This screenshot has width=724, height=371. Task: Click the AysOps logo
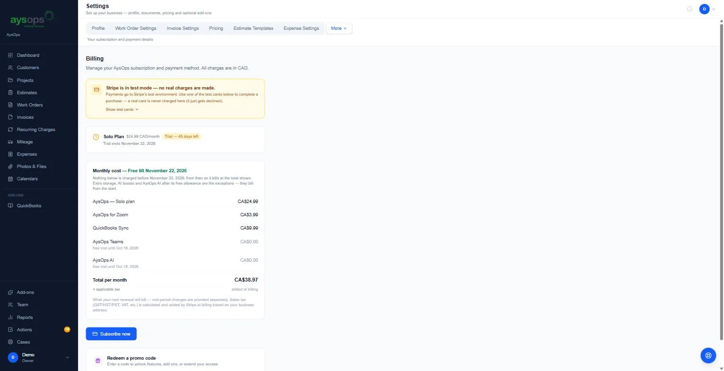click(x=32, y=19)
